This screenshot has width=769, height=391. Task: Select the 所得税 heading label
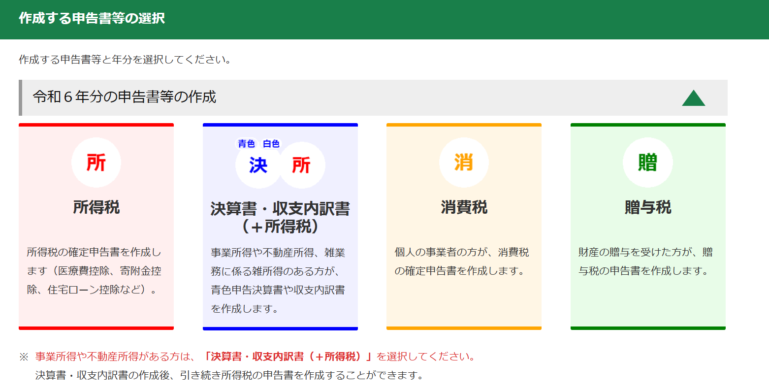coord(96,207)
